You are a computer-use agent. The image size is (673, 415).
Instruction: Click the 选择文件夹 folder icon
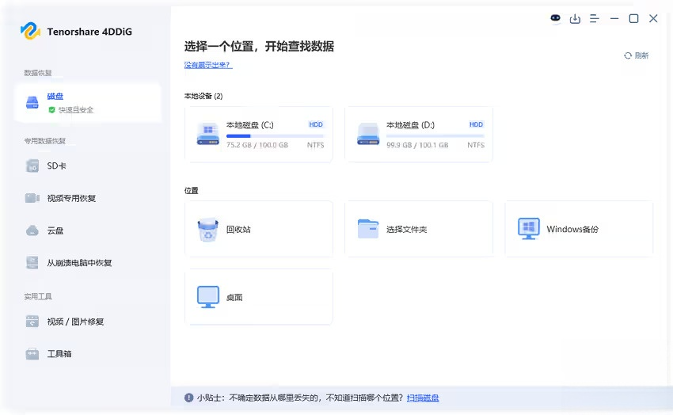coord(368,229)
